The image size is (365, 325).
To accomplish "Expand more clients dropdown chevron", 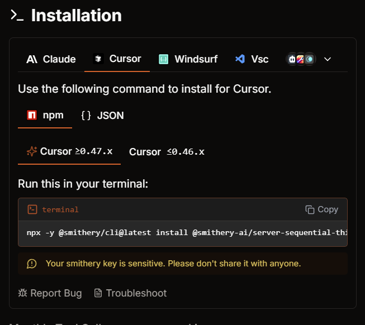I will [x=328, y=59].
